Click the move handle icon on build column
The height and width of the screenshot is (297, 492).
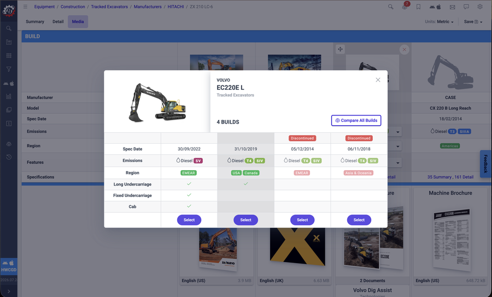click(340, 49)
